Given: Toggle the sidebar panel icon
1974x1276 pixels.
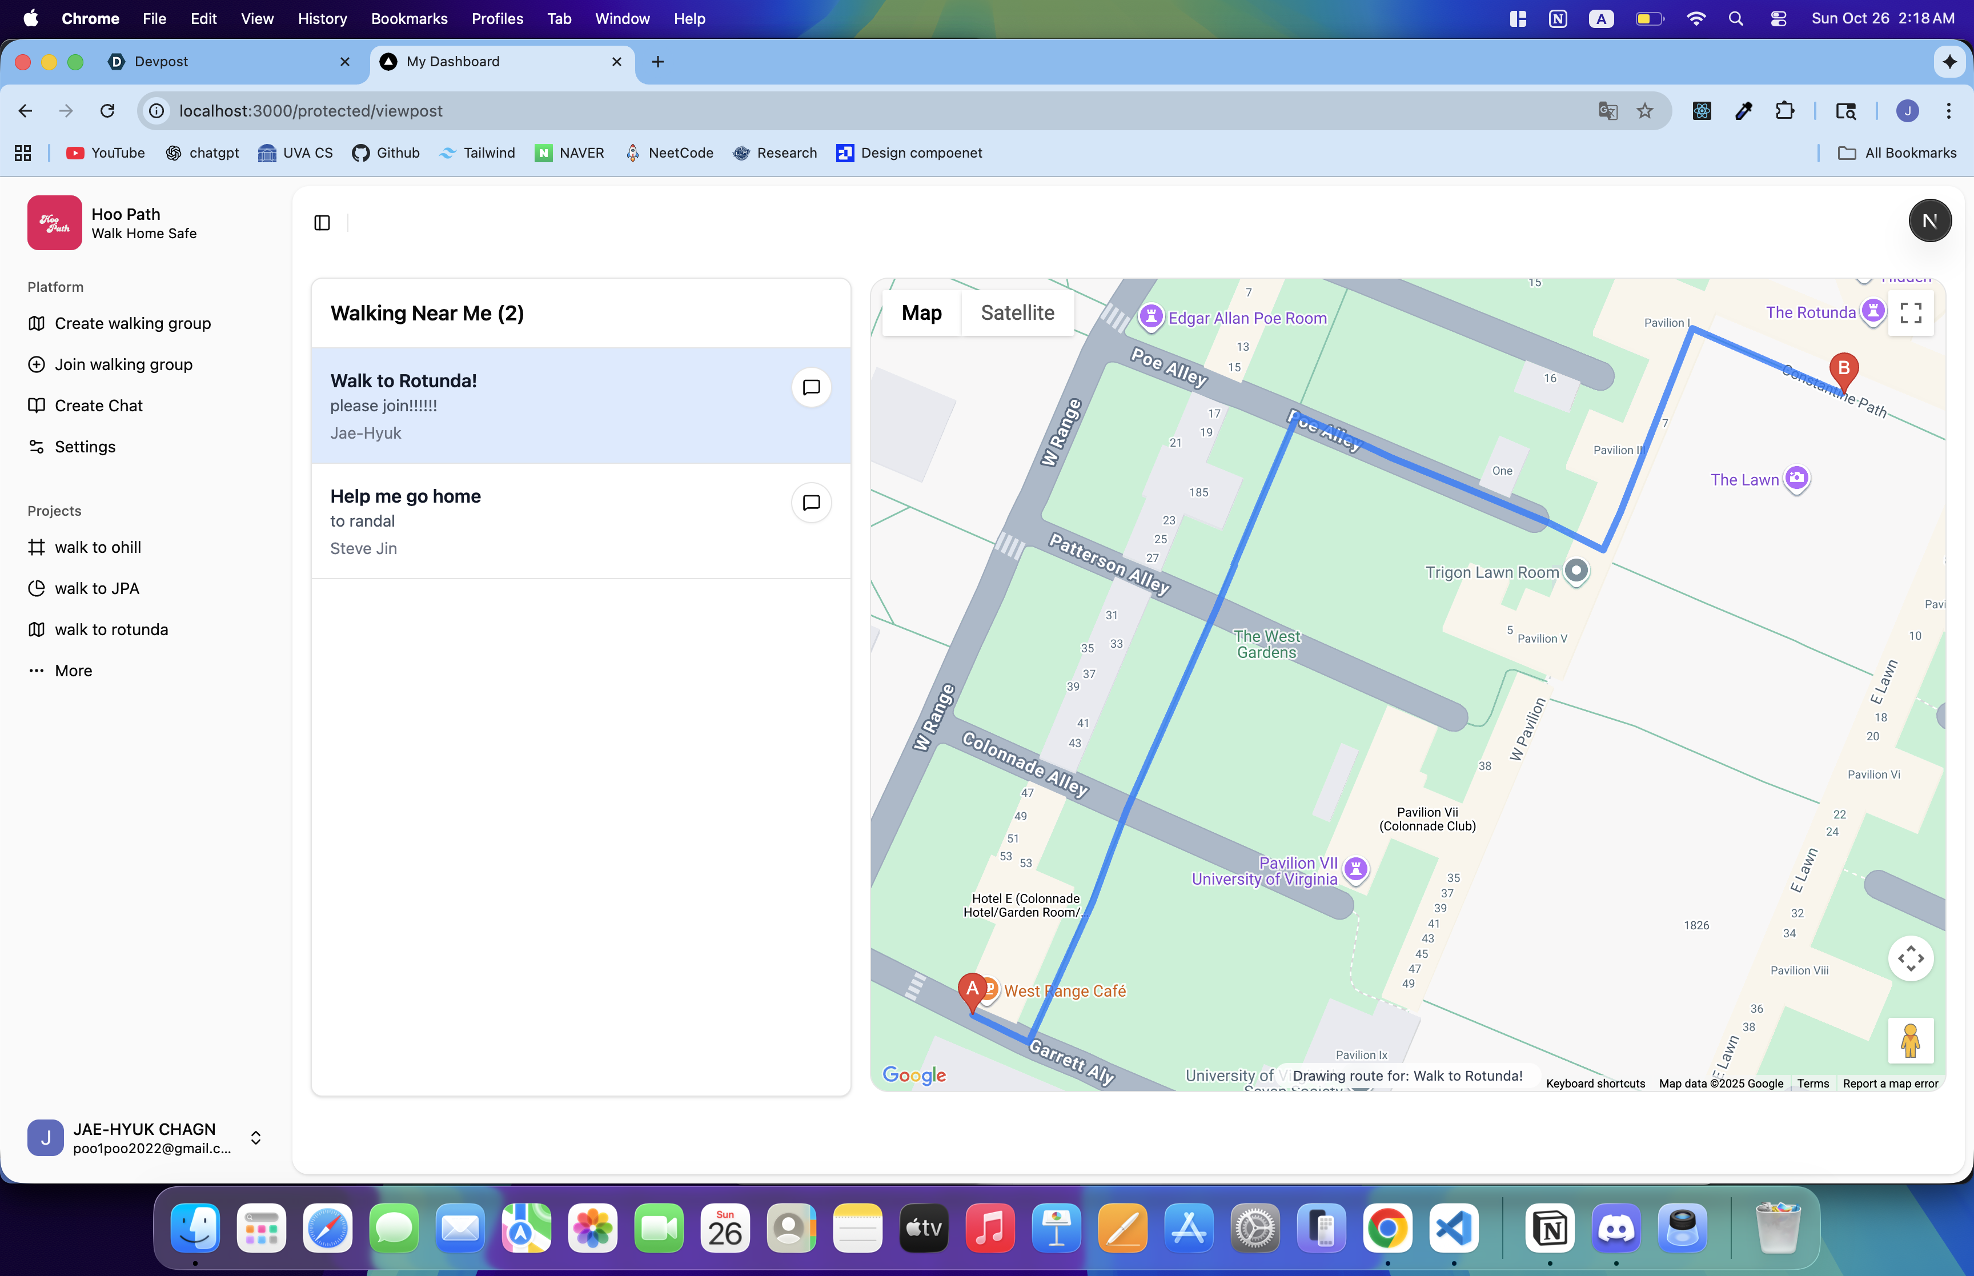Looking at the screenshot, I should coord(322,222).
